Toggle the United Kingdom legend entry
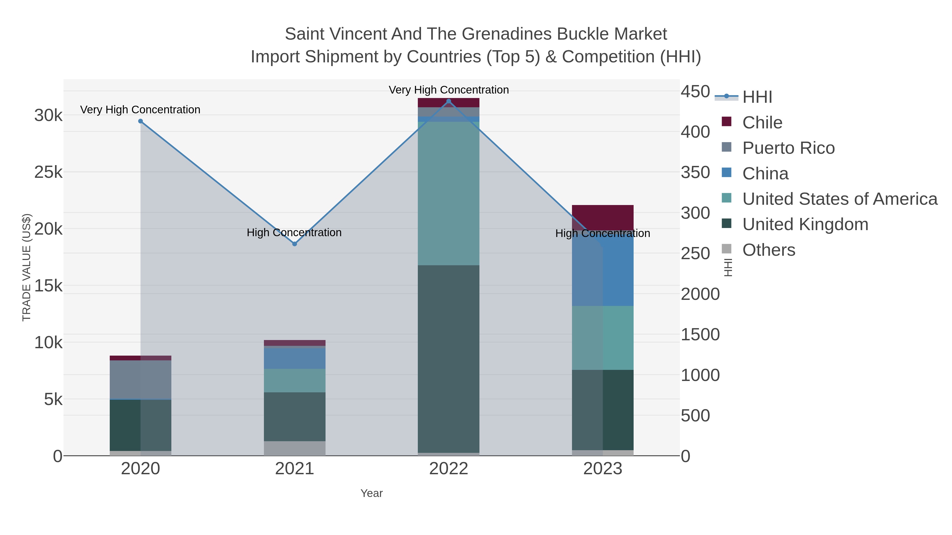Viewport: 952px width, 535px height. (x=795, y=224)
